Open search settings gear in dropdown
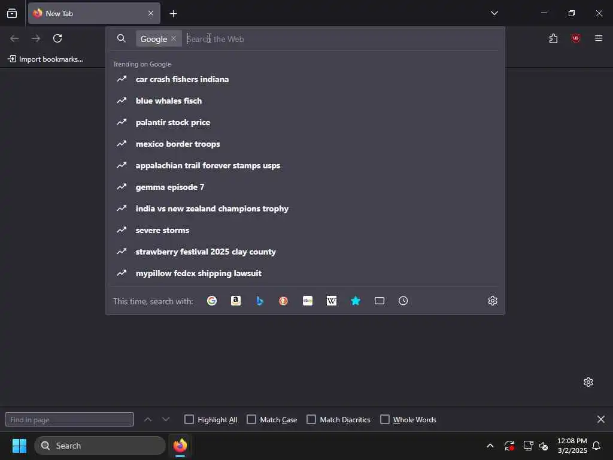This screenshot has height=460, width=613. click(x=493, y=301)
